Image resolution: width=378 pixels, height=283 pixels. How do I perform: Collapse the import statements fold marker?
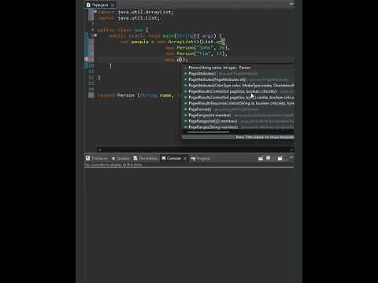pyautogui.click(x=95, y=12)
